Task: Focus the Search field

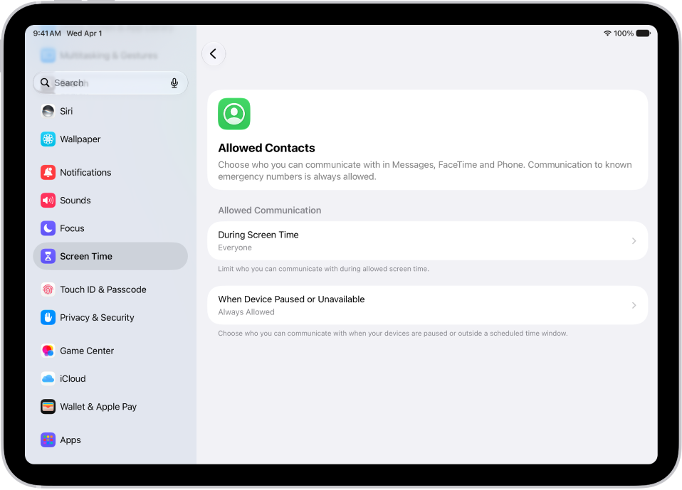Action: pos(110,82)
